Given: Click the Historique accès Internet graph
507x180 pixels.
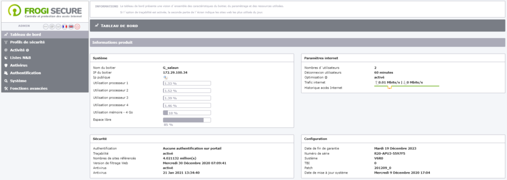Looking at the screenshot, I should point(406,87).
